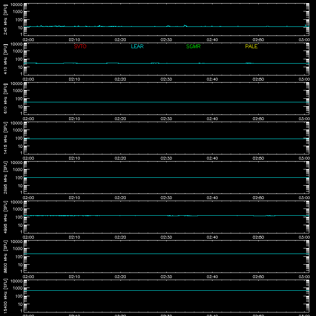The image size is (316, 316).
Task: Click the 410 MHz flux bump near 02:28
Action: [x=155, y=63]
